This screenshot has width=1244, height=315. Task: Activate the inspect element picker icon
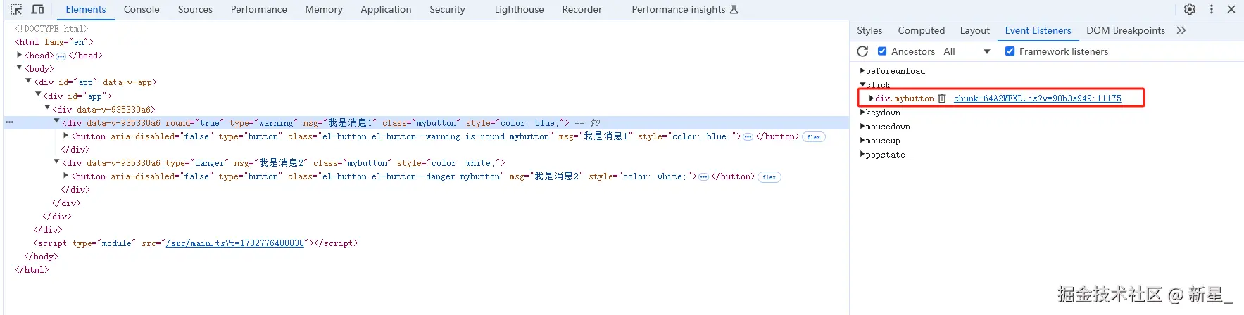(16, 9)
